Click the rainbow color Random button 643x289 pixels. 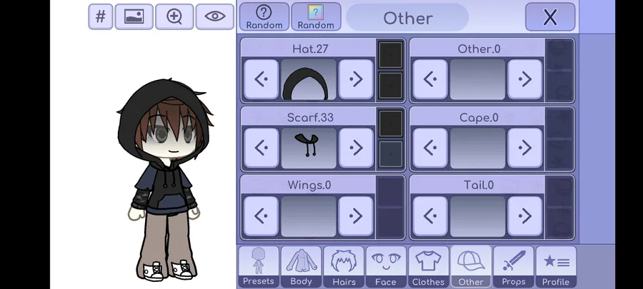pos(316,17)
